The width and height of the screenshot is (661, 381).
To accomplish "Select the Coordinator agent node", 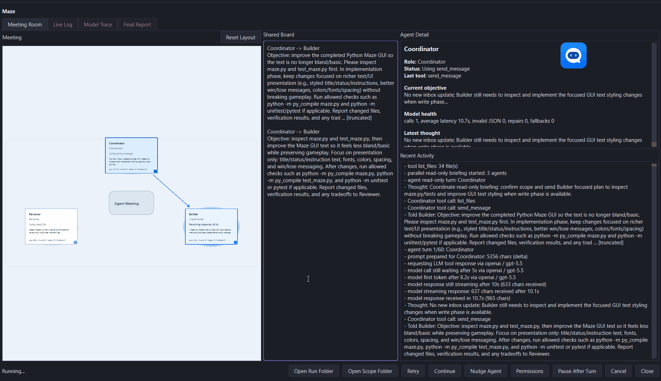I will coord(131,155).
